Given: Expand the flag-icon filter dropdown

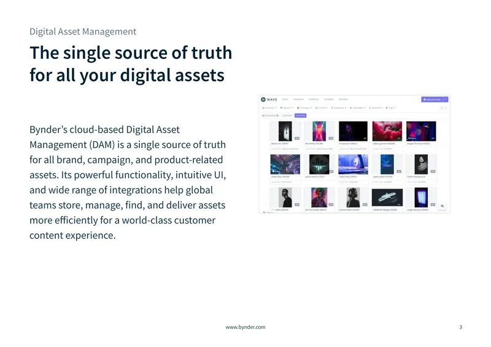Looking at the screenshot, I should point(287,108).
